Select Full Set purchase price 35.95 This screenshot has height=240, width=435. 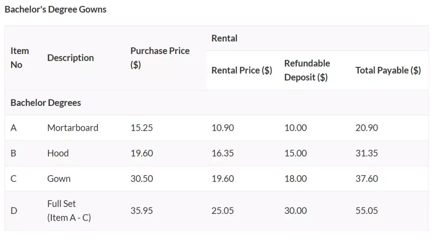point(141,211)
